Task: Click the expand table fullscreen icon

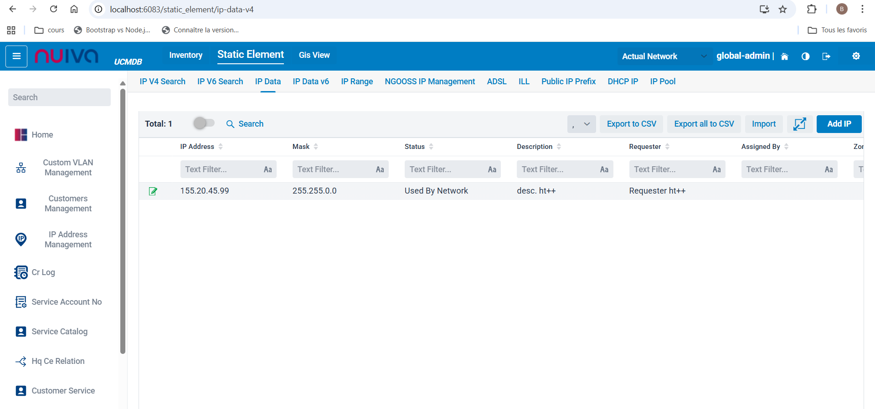Action: click(800, 124)
